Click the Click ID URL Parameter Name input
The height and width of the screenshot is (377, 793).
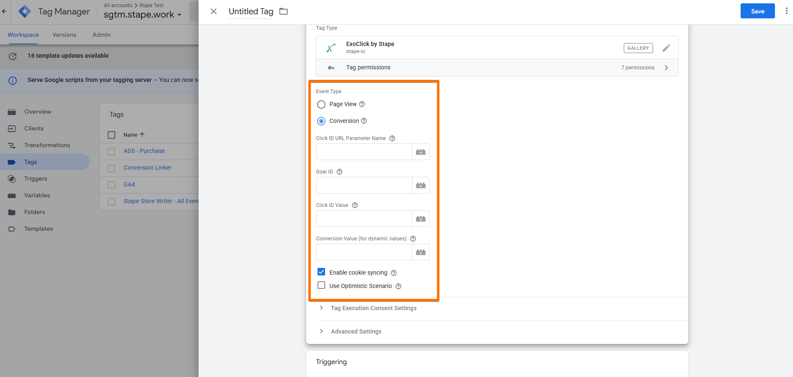(364, 152)
